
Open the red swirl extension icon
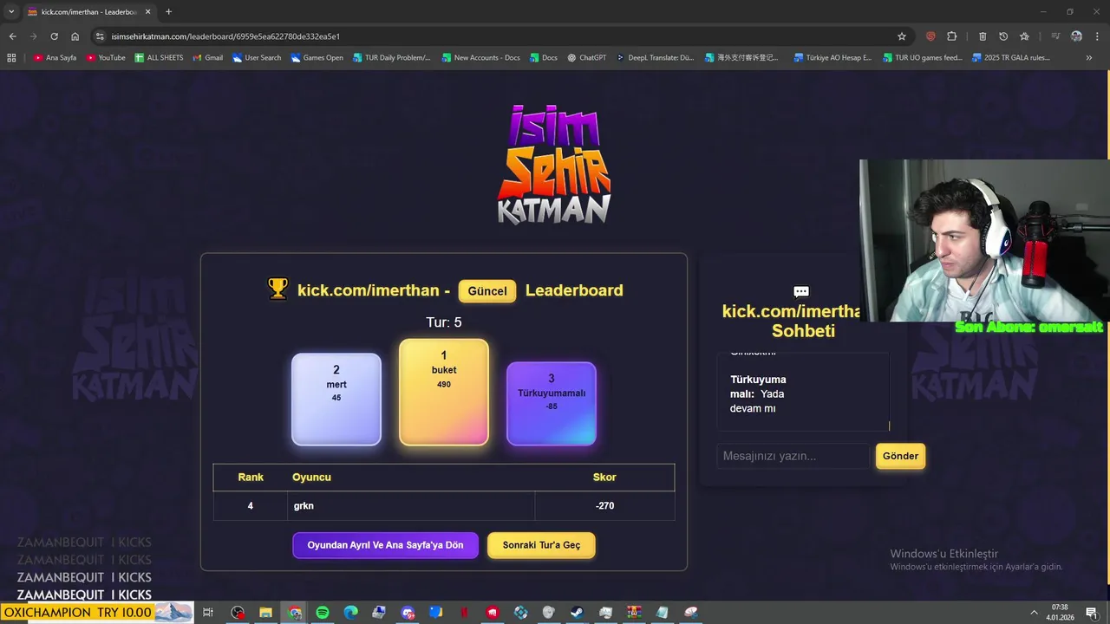coord(930,36)
